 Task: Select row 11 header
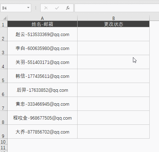(4, 147)
